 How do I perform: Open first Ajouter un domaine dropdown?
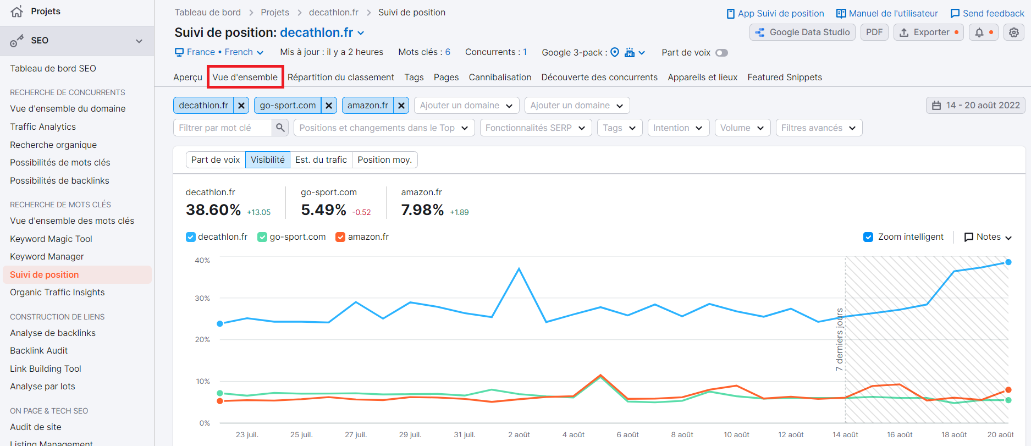point(466,106)
